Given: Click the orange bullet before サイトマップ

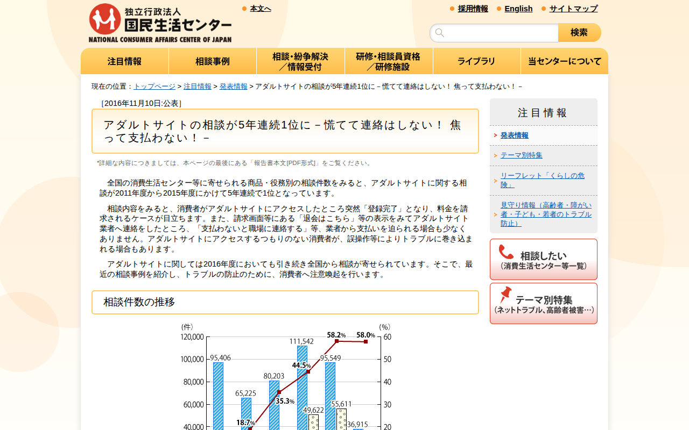Looking at the screenshot, I should click(543, 9).
